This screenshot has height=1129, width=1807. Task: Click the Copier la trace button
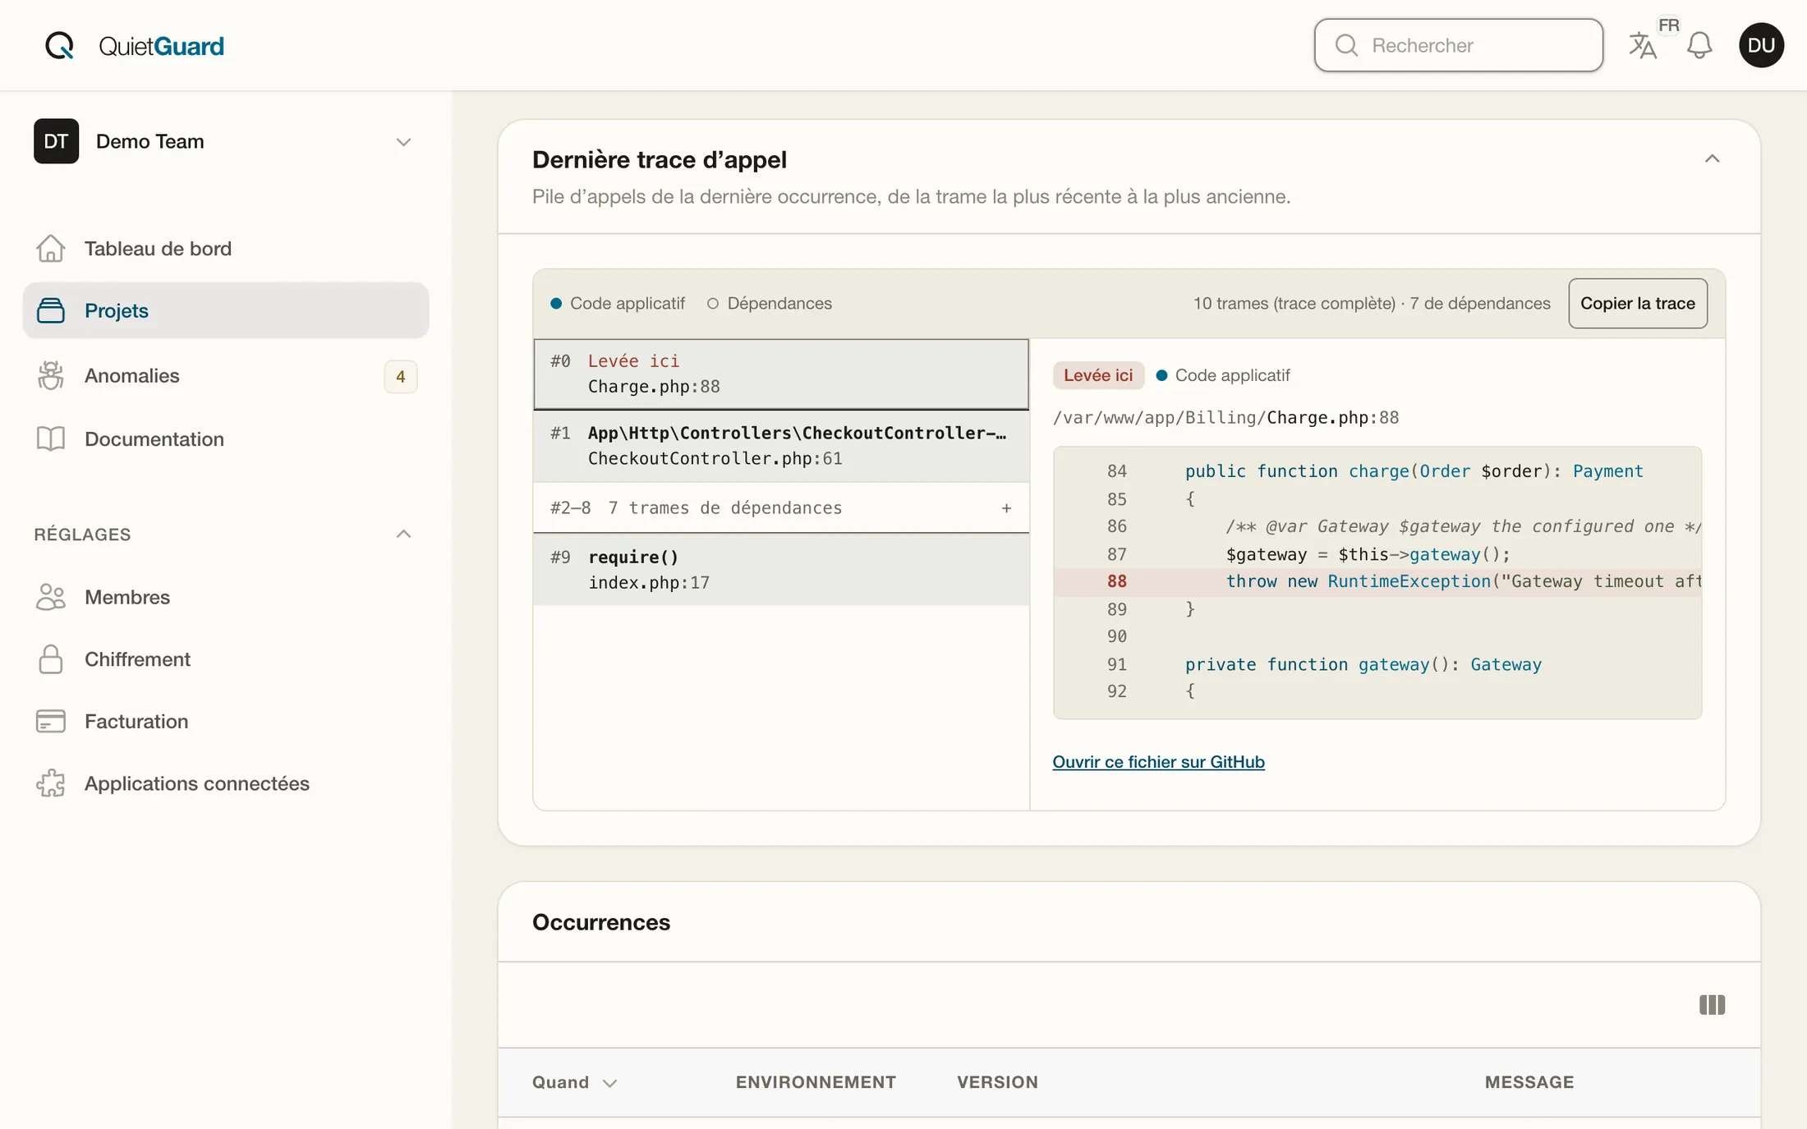point(1637,303)
